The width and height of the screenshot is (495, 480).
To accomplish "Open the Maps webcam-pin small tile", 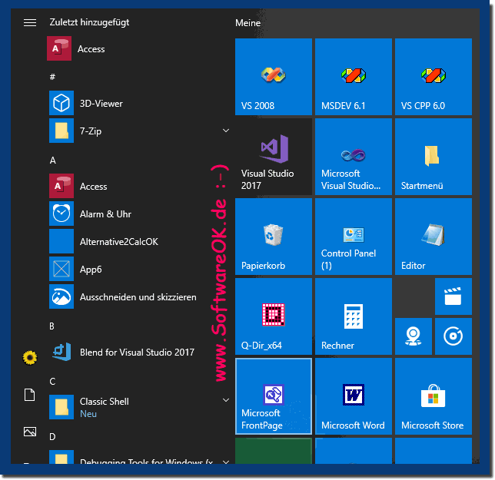I will (414, 336).
